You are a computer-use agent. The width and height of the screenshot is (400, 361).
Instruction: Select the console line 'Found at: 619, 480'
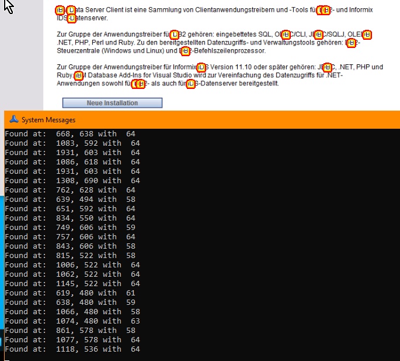[x=70, y=293]
